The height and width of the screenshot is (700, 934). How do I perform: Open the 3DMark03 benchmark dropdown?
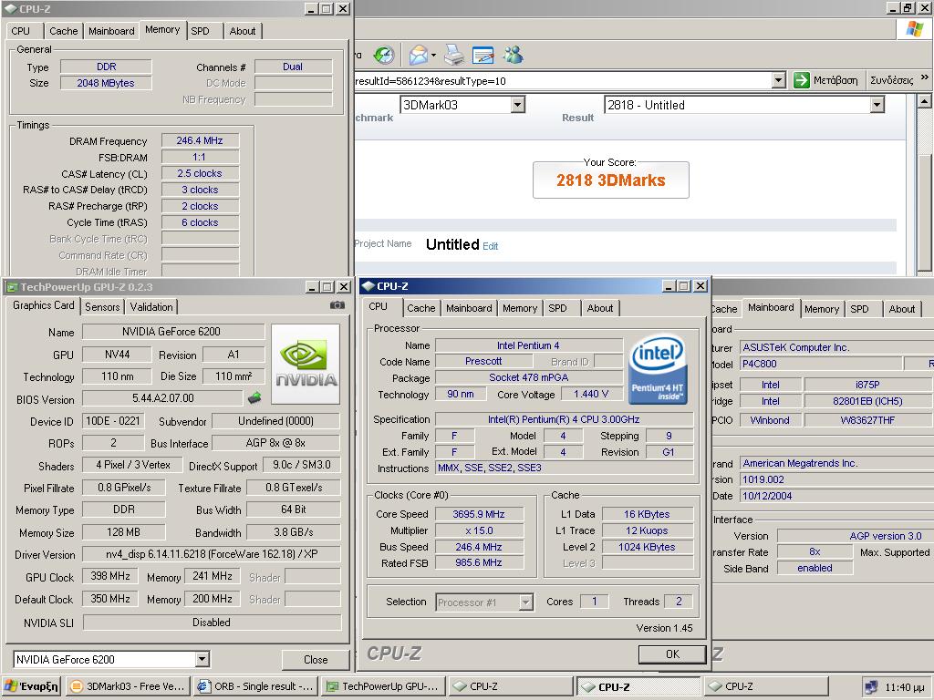pos(518,105)
